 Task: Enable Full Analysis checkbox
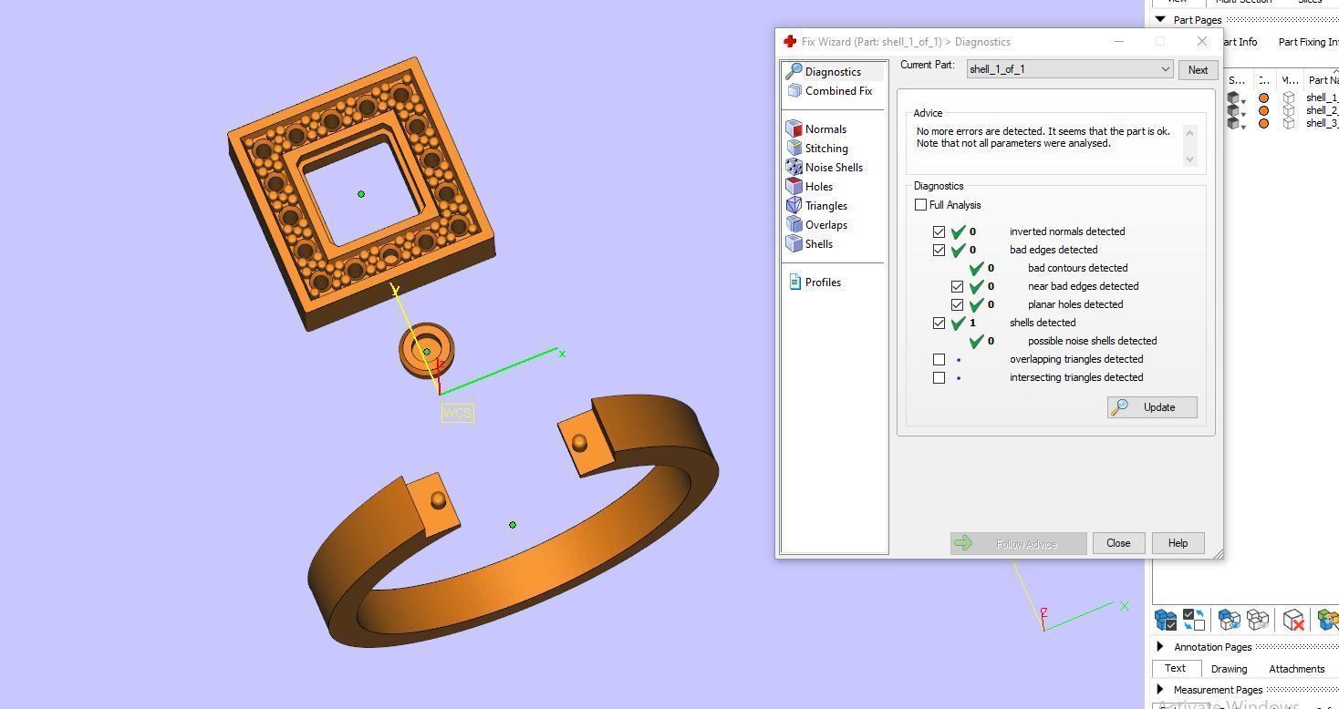(x=920, y=205)
